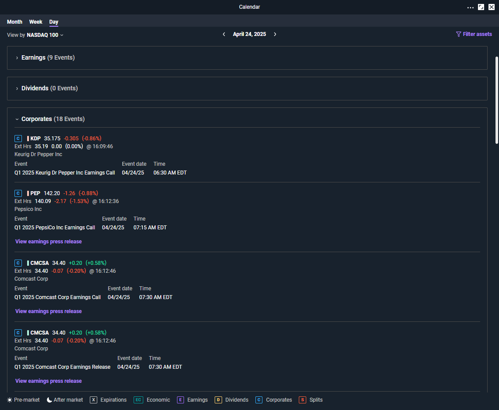Screen dimensions: 499x410
Task: Click KDP change percent (-0.86%)
Action: (x=92, y=139)
